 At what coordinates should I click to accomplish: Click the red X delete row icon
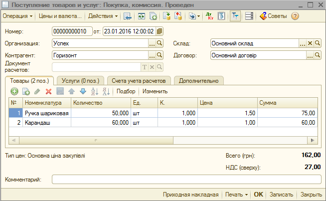tap(48, 91)
